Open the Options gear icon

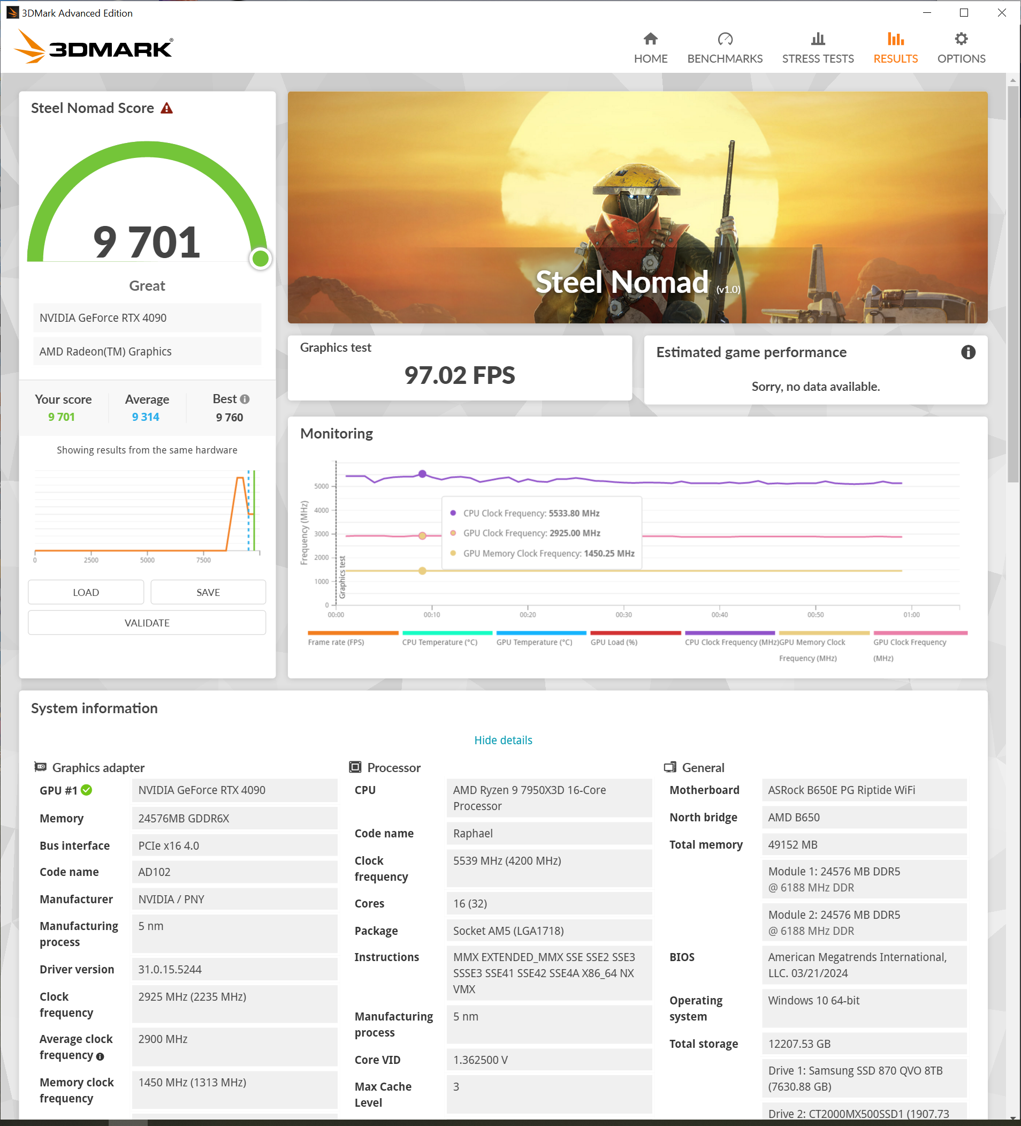tap(961, 39)
